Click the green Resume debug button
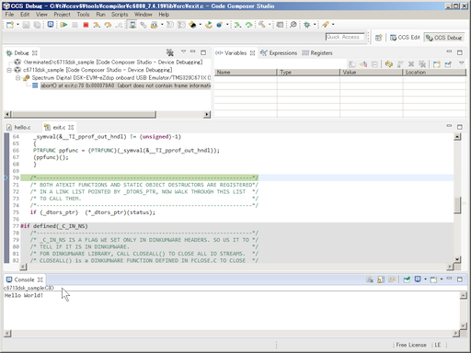 (63, 25)
